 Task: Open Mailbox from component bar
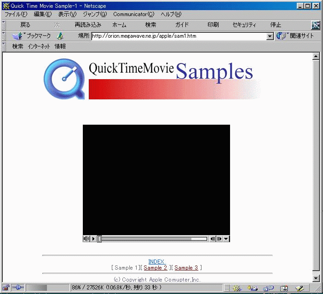(x=252, y=288)
